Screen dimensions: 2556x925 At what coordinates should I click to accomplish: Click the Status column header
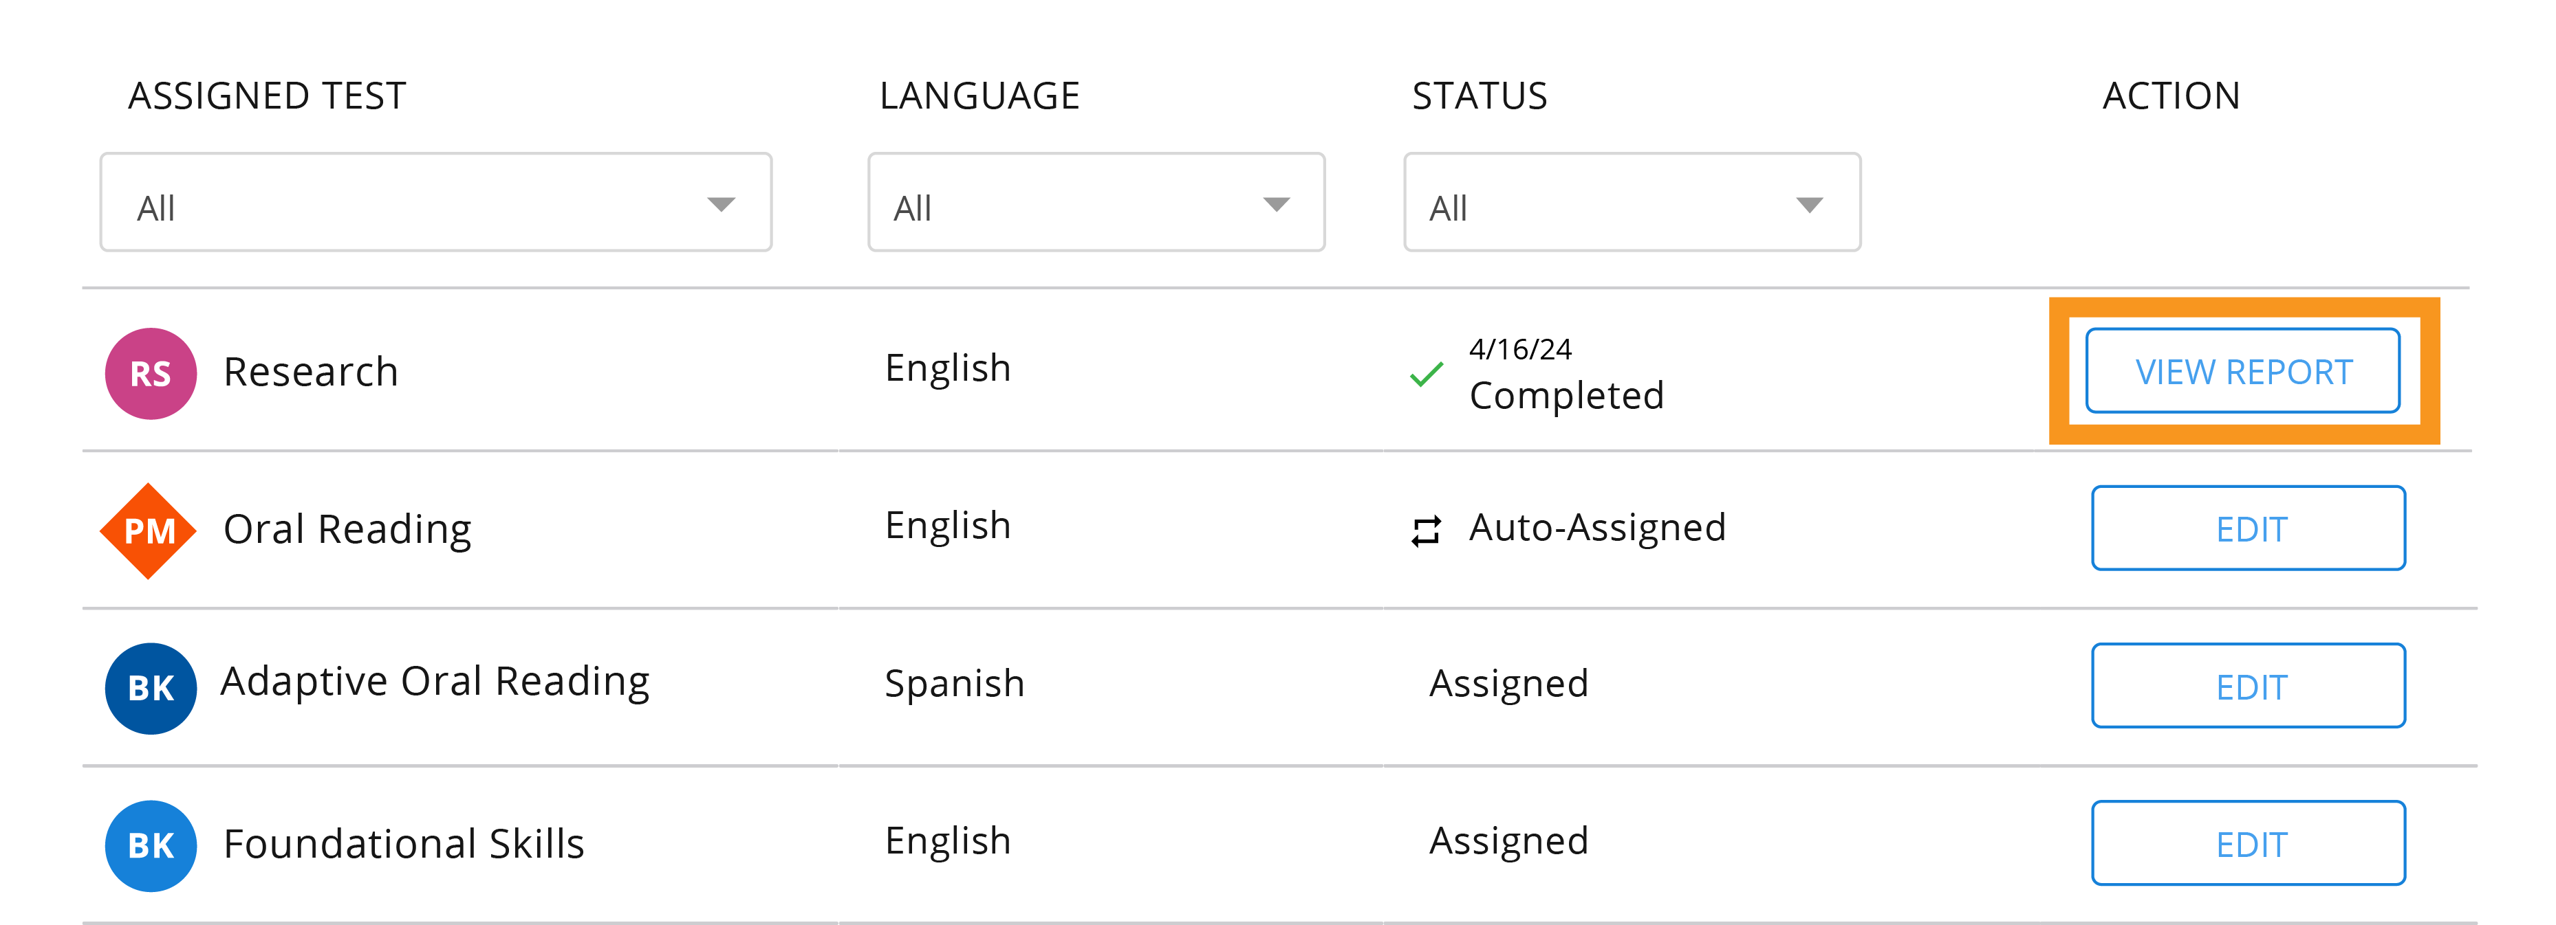pyautogui.click(x=1480, y=96)
